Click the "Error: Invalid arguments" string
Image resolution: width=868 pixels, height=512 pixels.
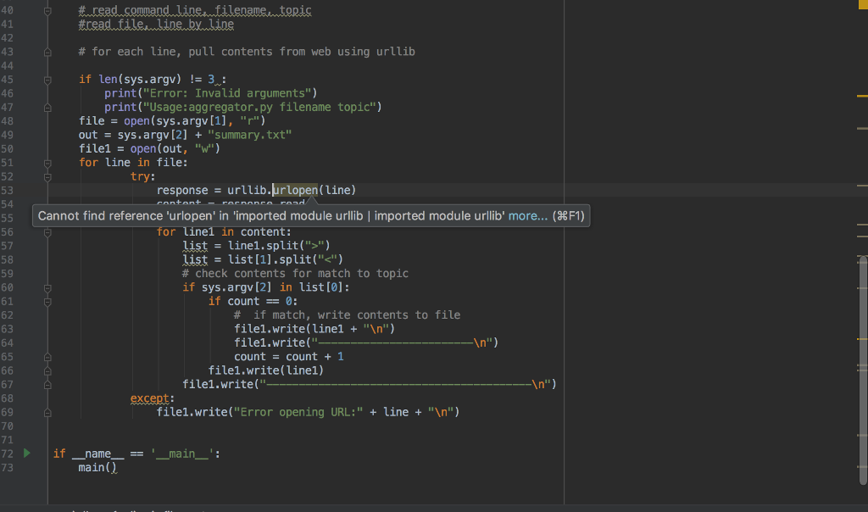coord(227,93)
